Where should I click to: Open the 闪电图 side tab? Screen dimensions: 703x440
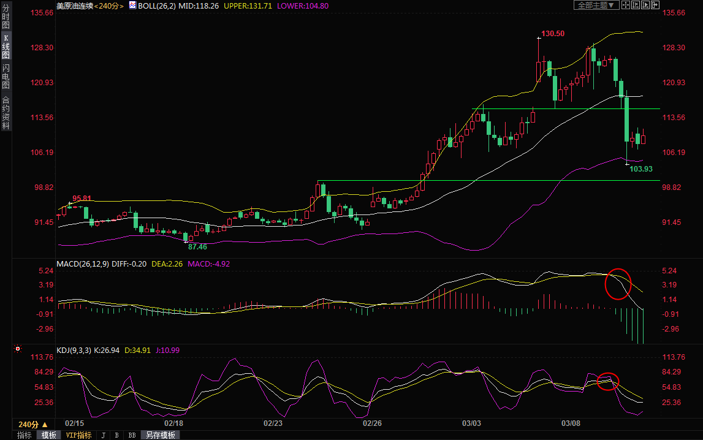(6, 76)
